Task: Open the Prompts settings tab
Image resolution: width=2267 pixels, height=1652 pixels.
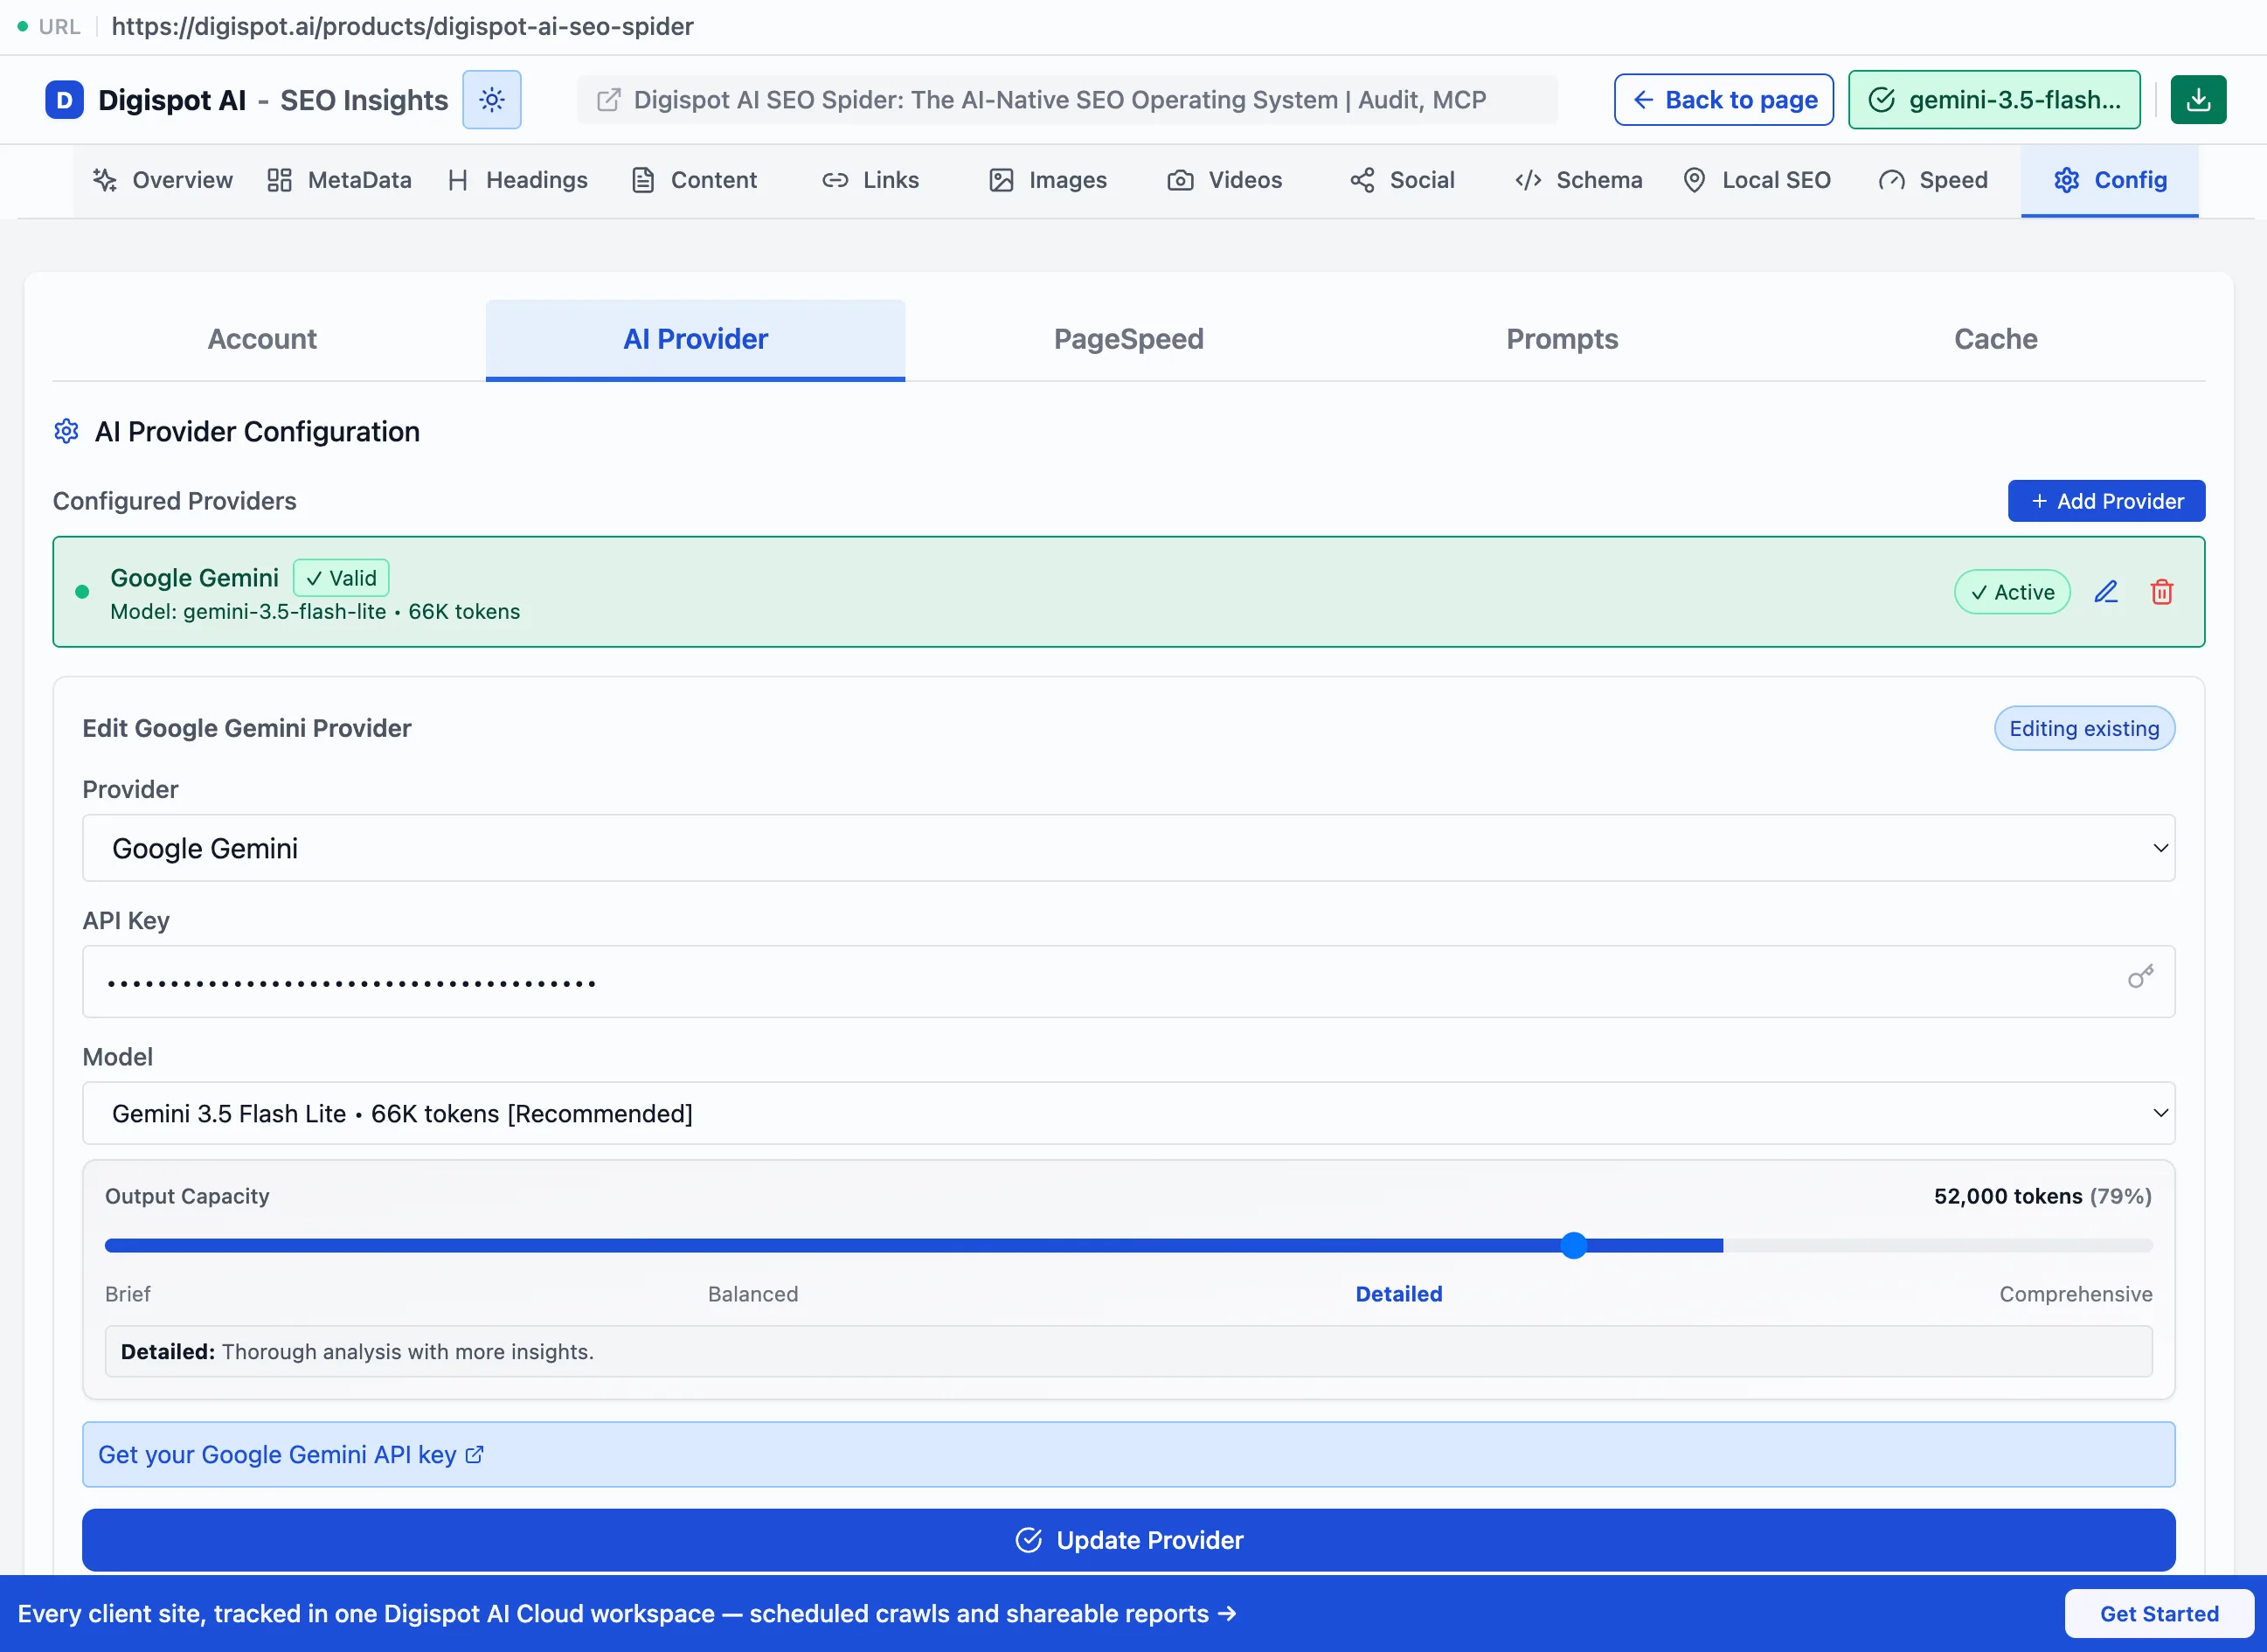Action: tap(1563, 340)
